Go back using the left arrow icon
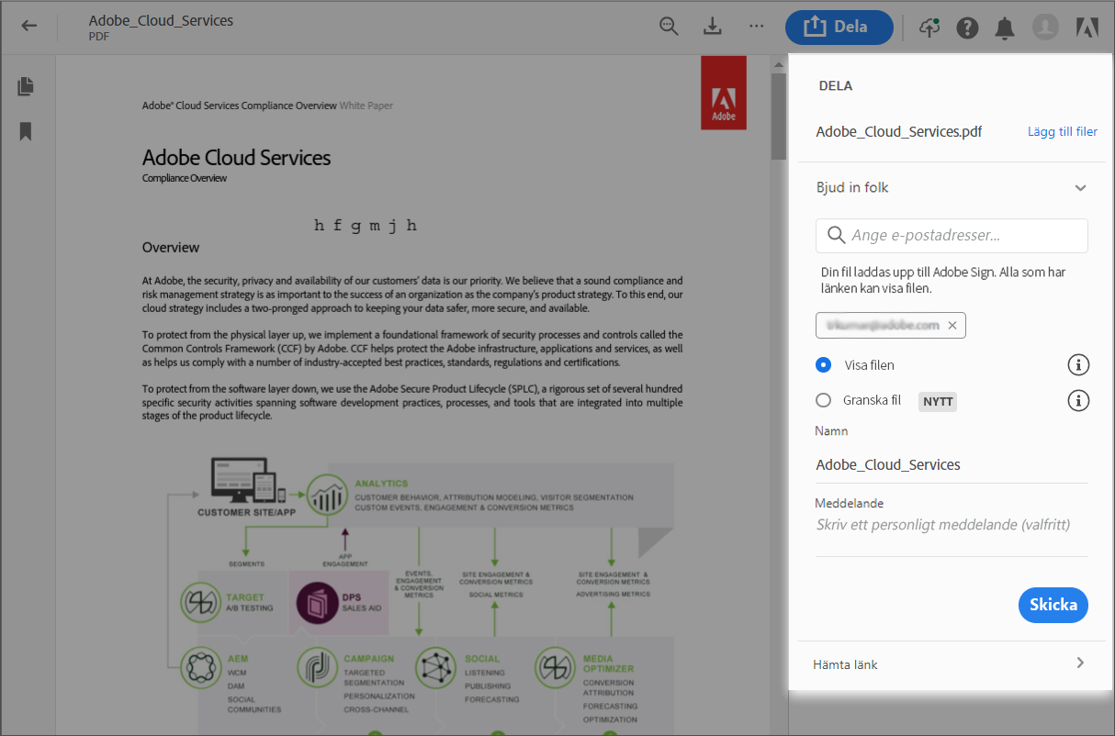 [x=29, y=26]
